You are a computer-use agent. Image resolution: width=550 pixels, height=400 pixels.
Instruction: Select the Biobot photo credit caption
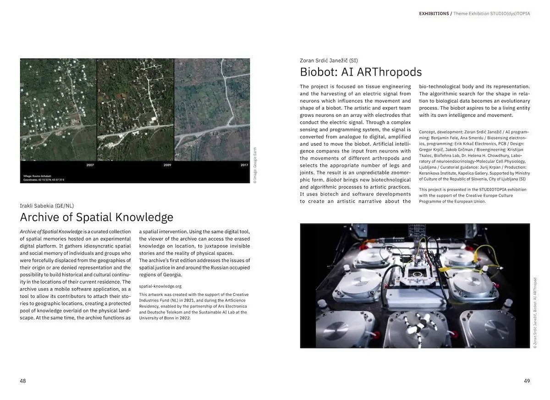click(x=535, y=313)
